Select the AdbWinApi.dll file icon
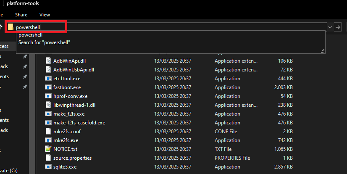Image resolution: width=347 pixels, height=174 pixels. [48, 61]
